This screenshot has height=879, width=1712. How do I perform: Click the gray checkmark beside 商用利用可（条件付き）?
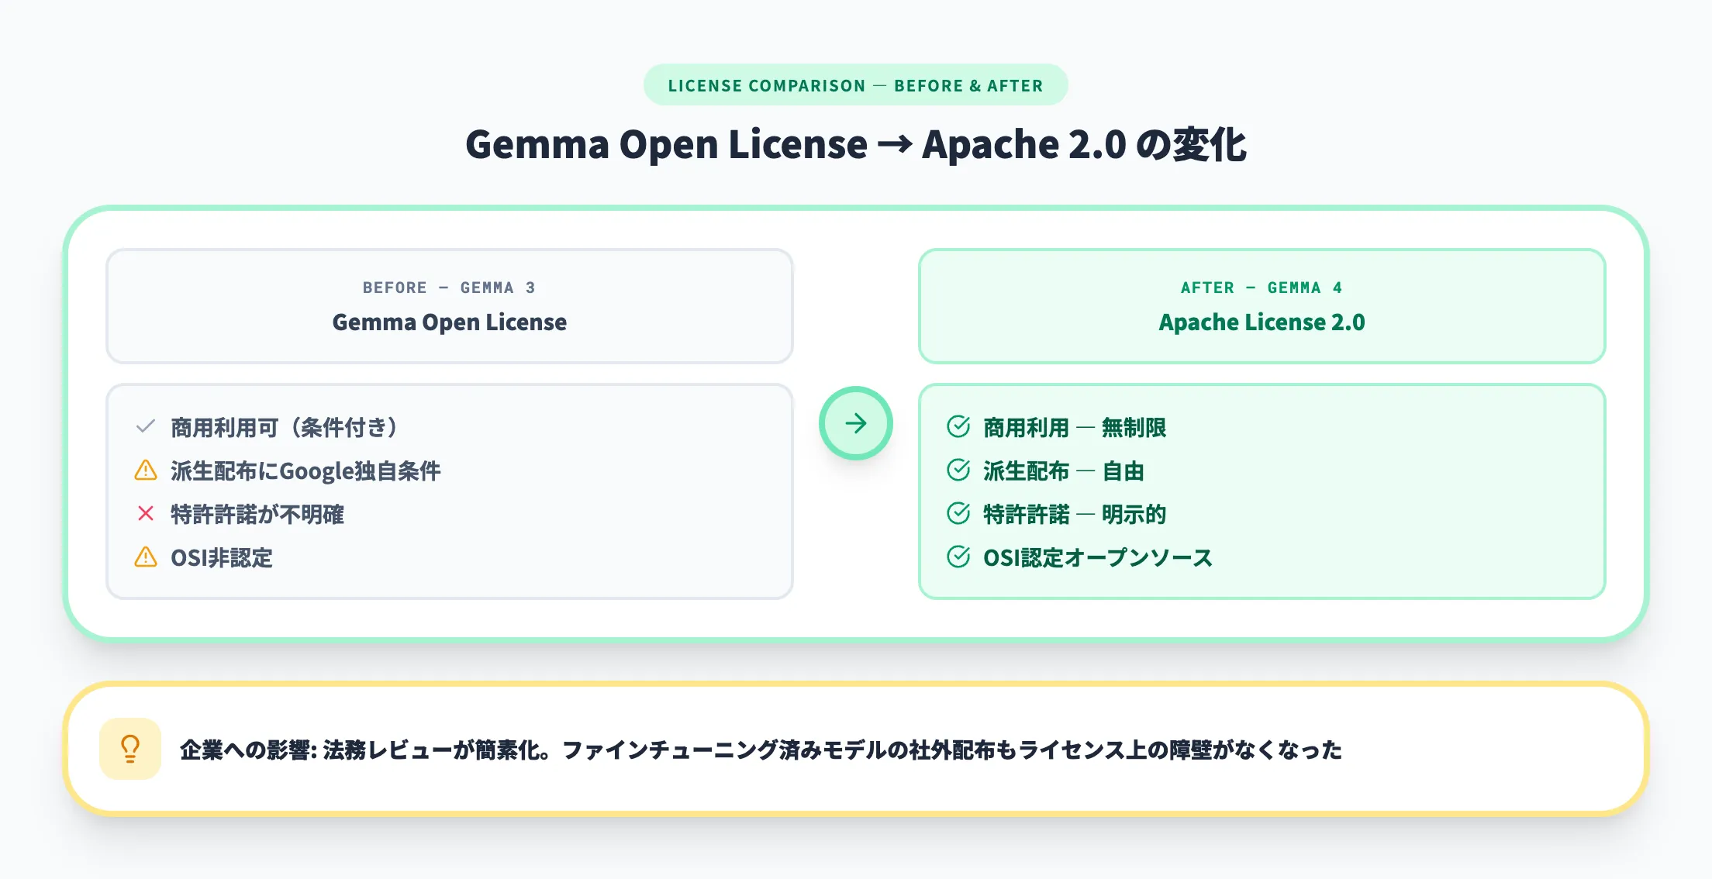point(144,426)
